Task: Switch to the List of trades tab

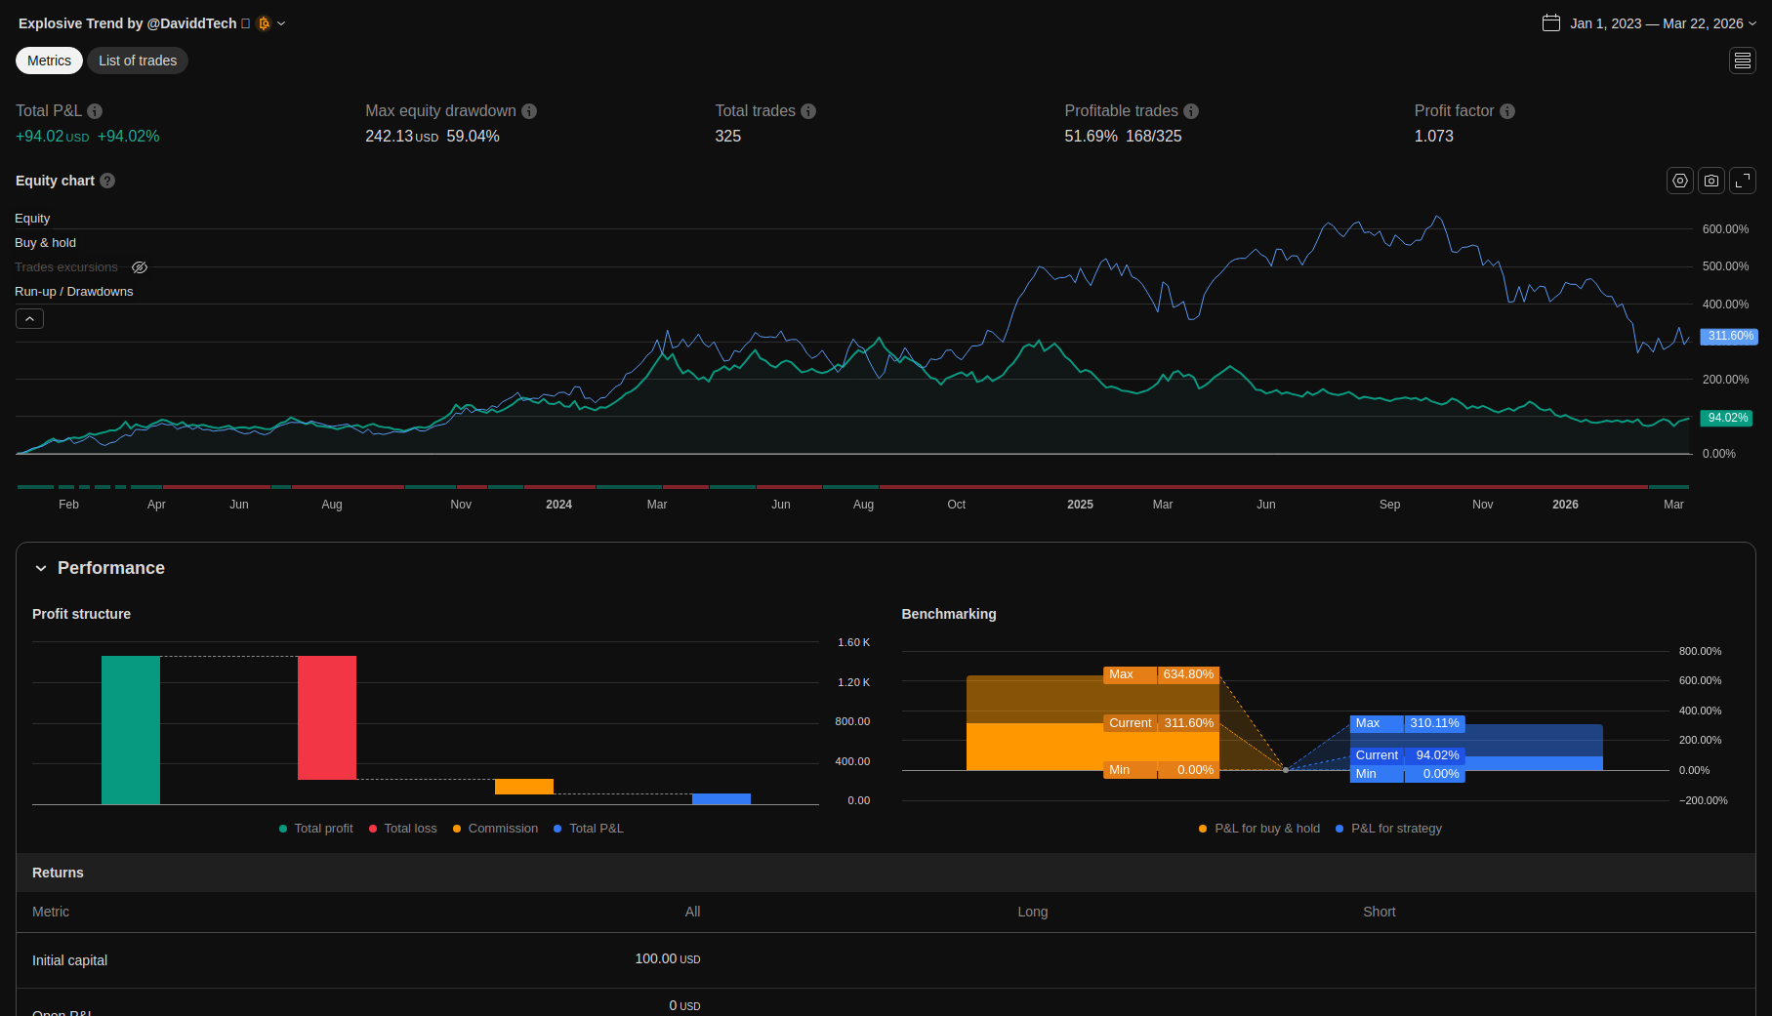Action: coord(138,61)
